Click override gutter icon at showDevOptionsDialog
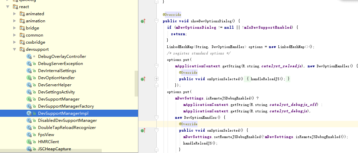 [x=143, y=21]
